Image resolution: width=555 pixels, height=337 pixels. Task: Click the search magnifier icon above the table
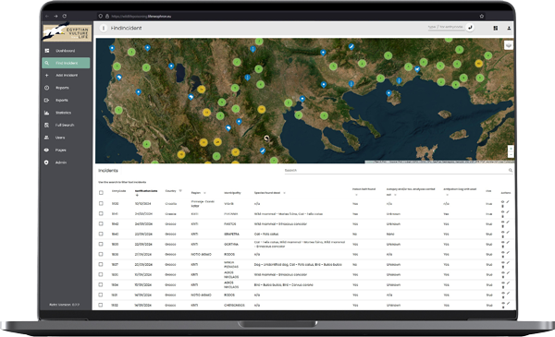pos(511,170)
